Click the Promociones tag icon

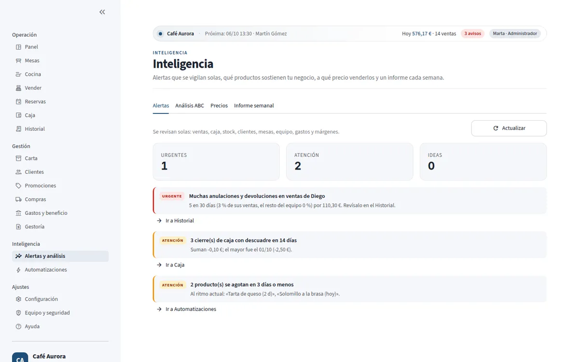[x=18, y=186]
